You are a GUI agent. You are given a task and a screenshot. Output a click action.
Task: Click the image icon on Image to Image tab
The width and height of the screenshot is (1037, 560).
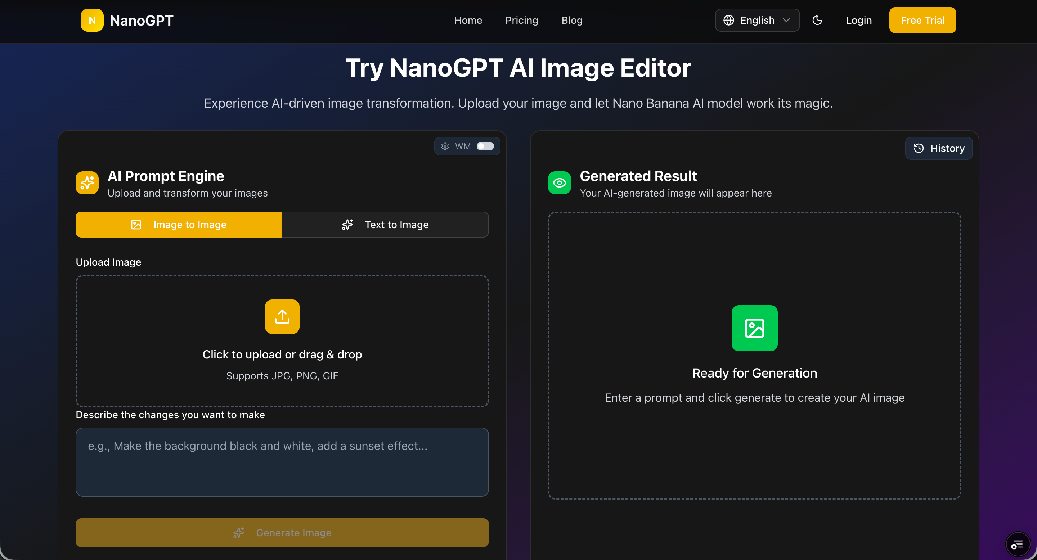136,225
